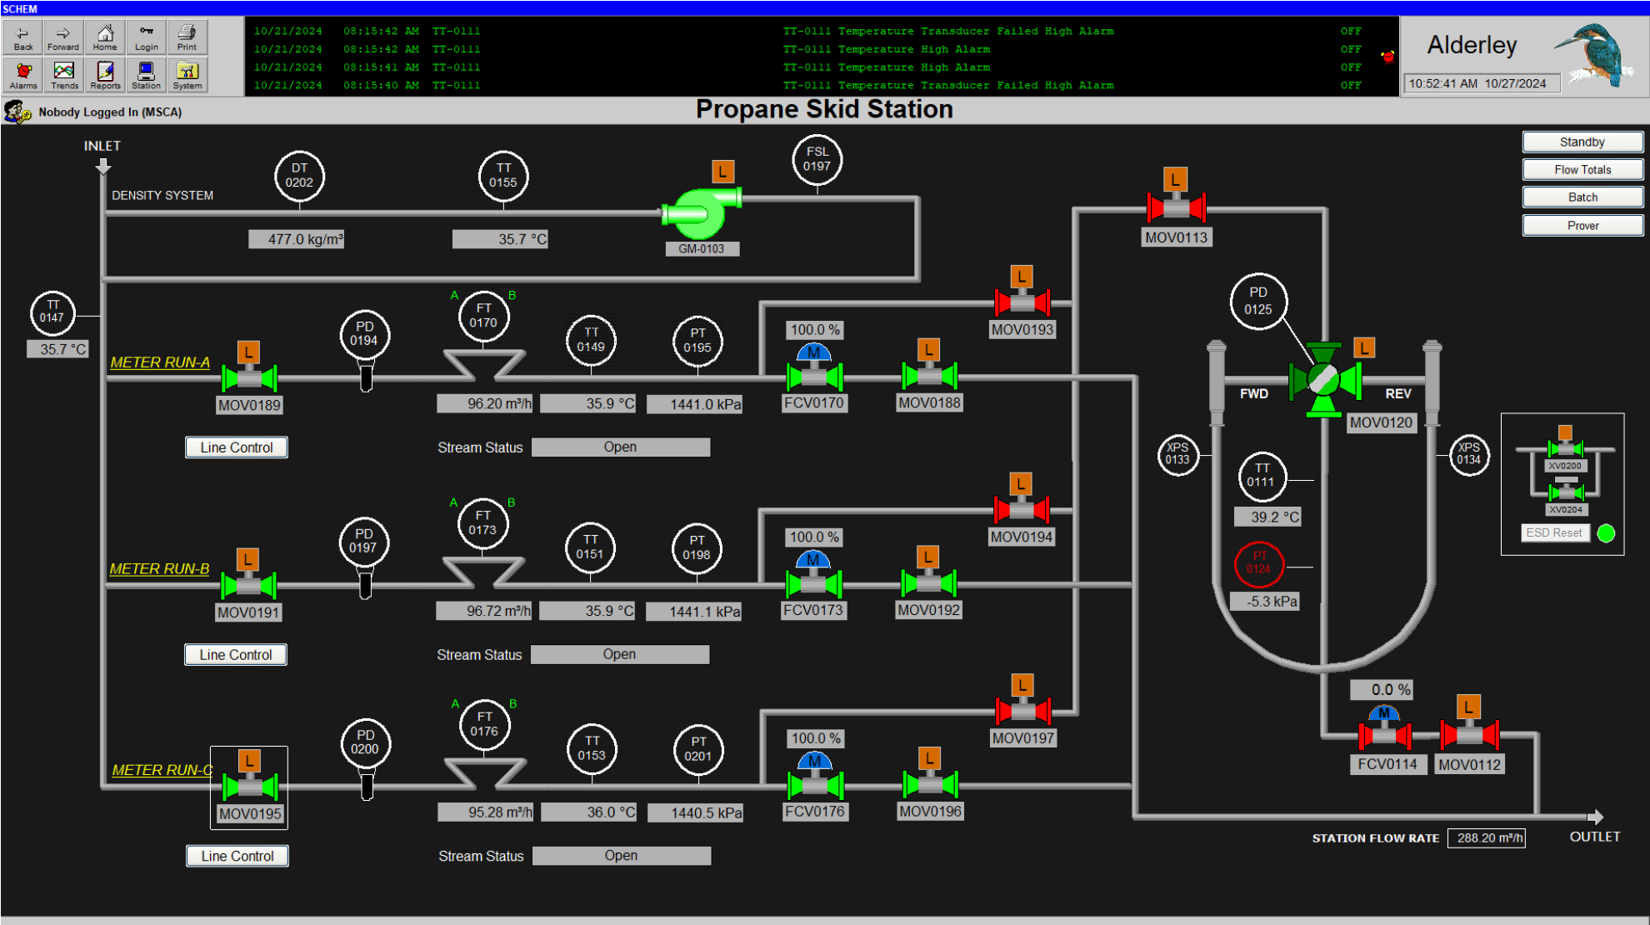Toggle closed valve FCV0114
1650x925 pixels.
(1384, 736)
